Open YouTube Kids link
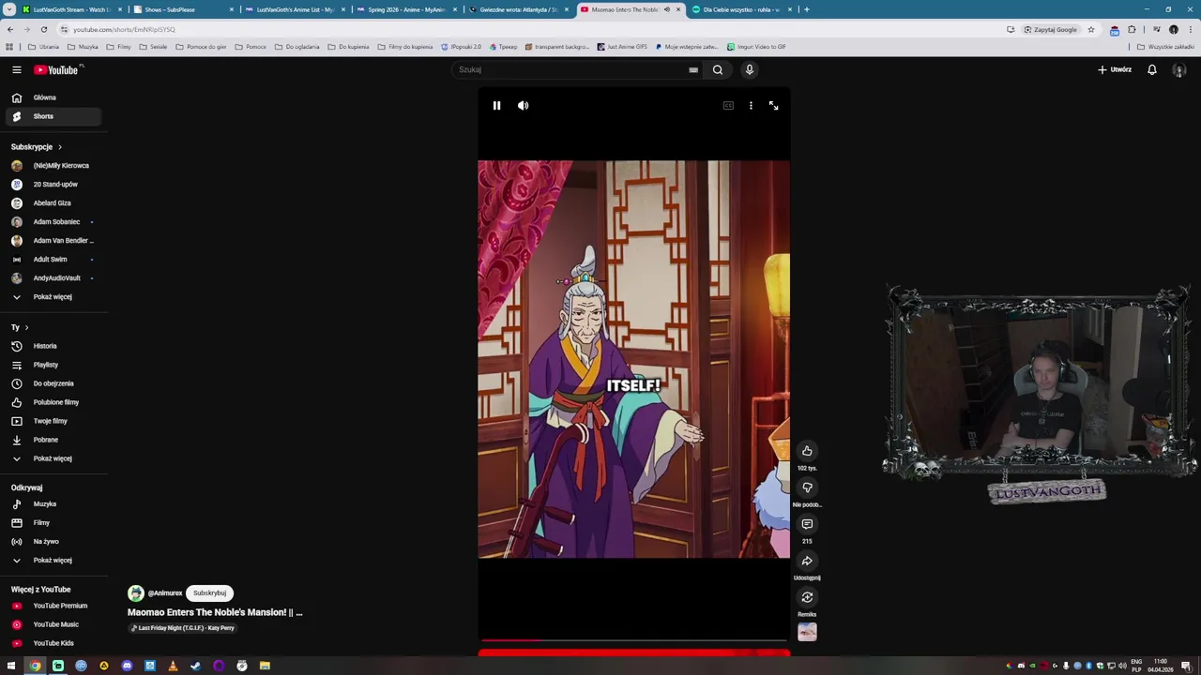The height and width of the screenshot is (675, 1201). point(53,643)
